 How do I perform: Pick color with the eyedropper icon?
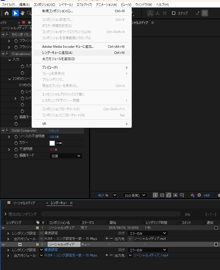(59, 143)
